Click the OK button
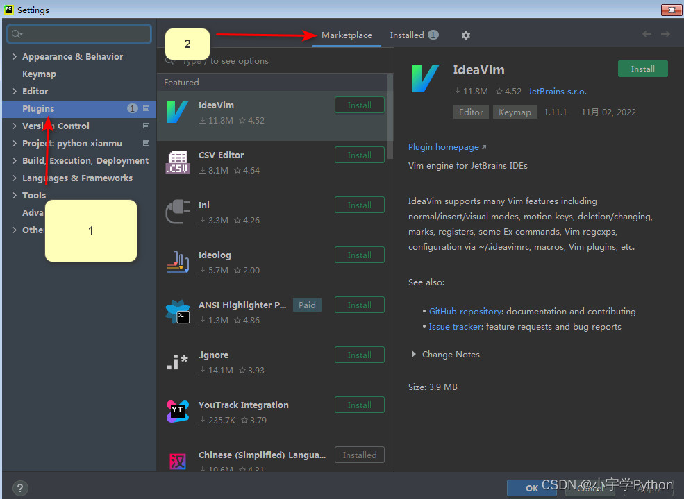 (532, 488)
